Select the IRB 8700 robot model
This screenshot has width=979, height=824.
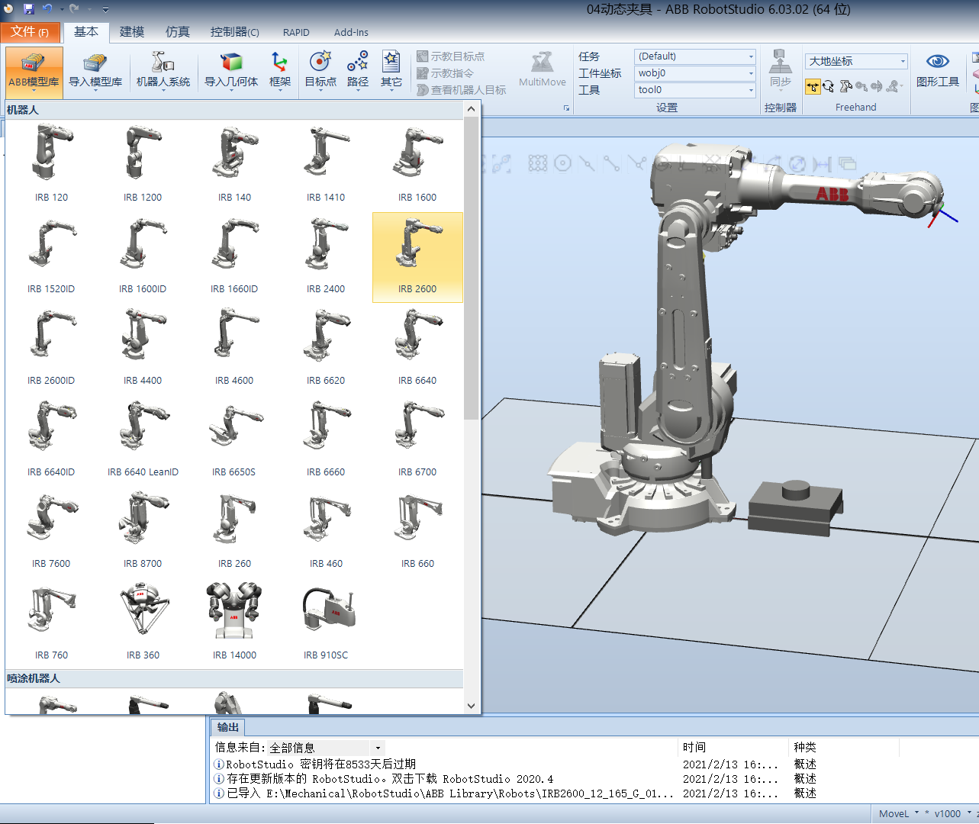pos(143,532)
